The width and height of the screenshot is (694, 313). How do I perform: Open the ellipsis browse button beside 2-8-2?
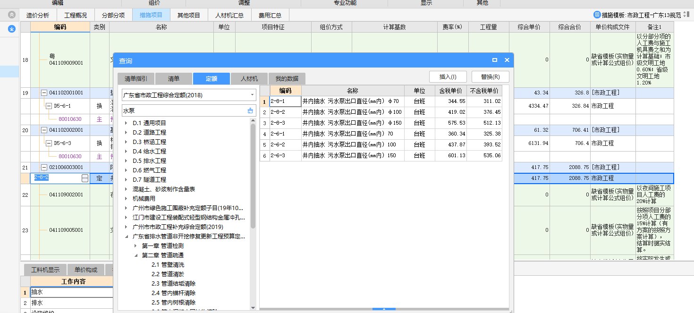85,178
